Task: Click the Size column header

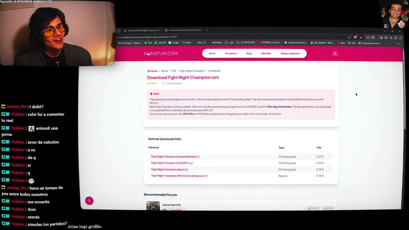Action: tap(319, 148)
